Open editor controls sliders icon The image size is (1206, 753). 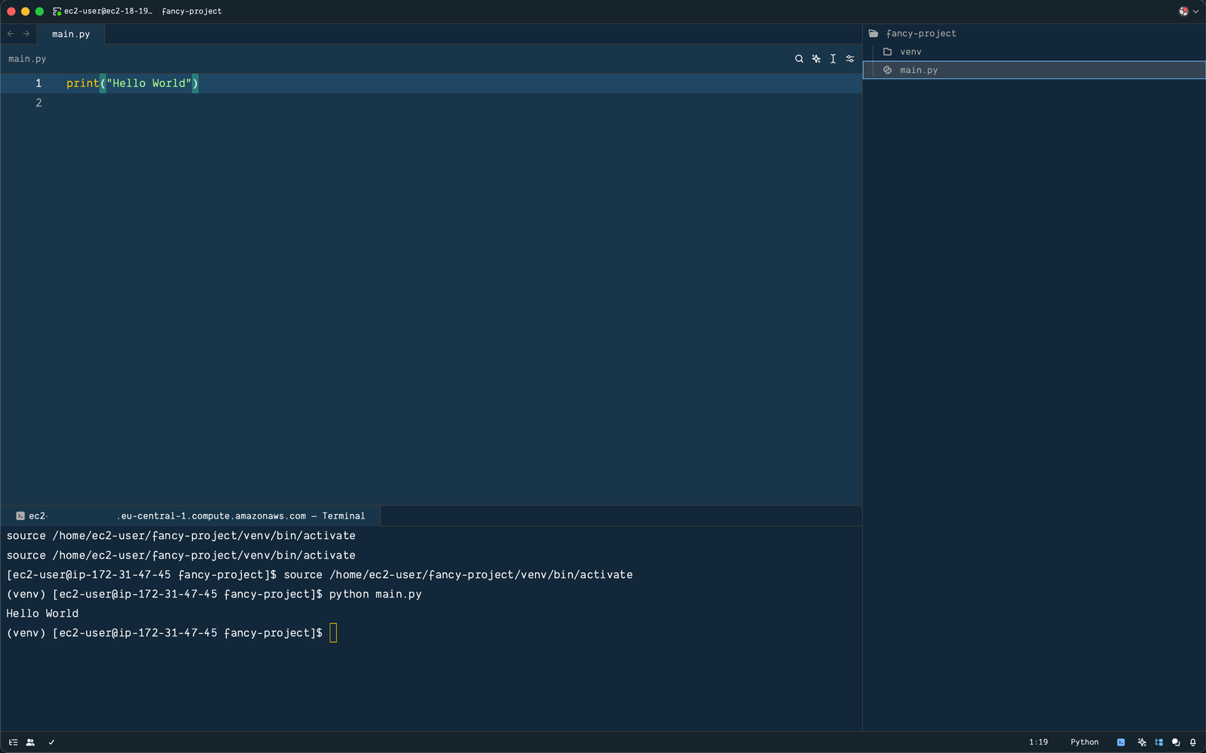[x=849, y=59]
